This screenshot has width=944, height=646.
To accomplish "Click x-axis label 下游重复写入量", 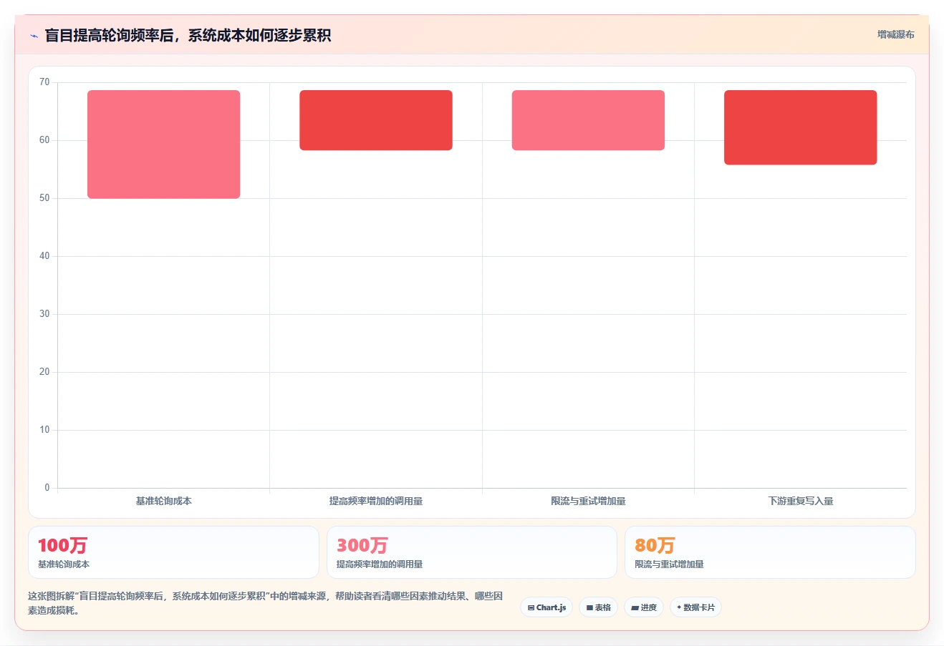I will (x=801, y=501).
